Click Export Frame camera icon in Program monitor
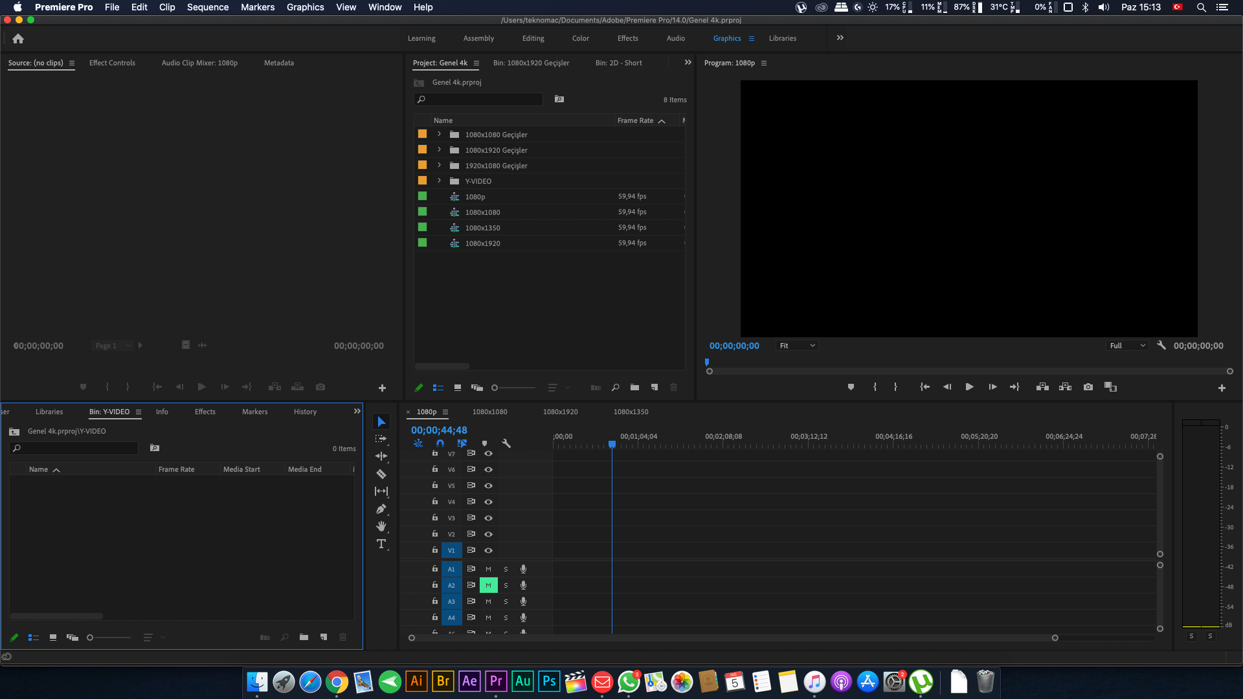The width and height of the screenshot is (1243, 699). [1088, 387]
